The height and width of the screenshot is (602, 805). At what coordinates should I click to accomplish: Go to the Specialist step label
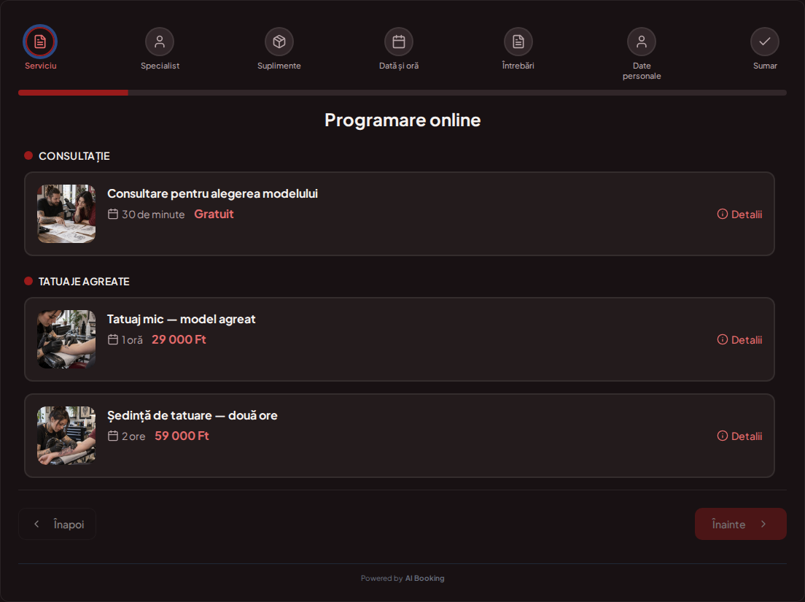(x=160, y=66)
